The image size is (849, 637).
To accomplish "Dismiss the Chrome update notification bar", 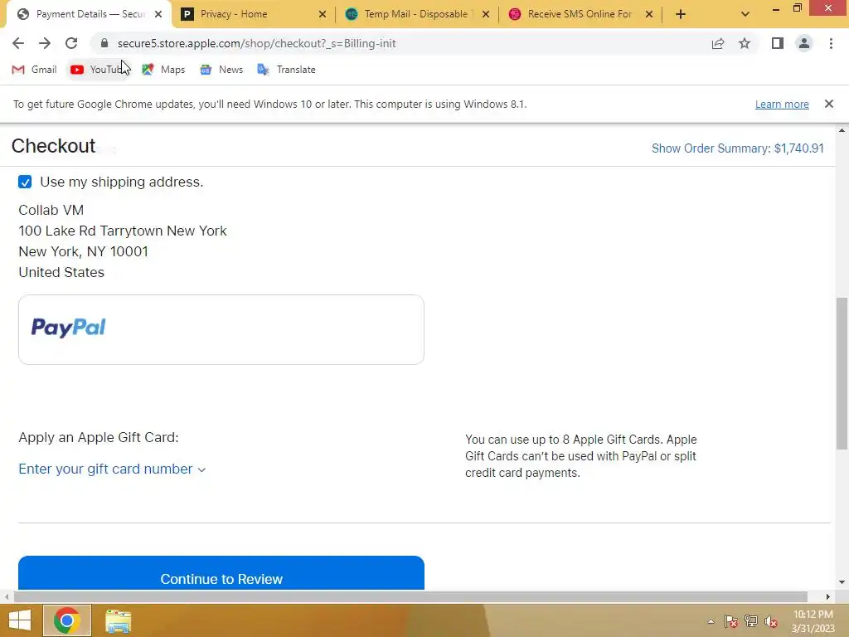I will (x=828, y=104).
